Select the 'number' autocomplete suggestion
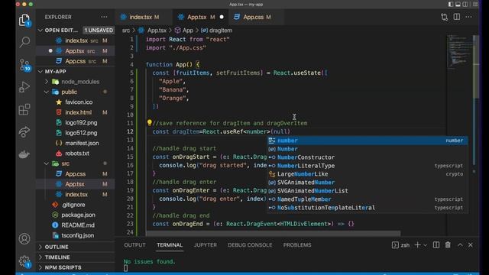 368,141
